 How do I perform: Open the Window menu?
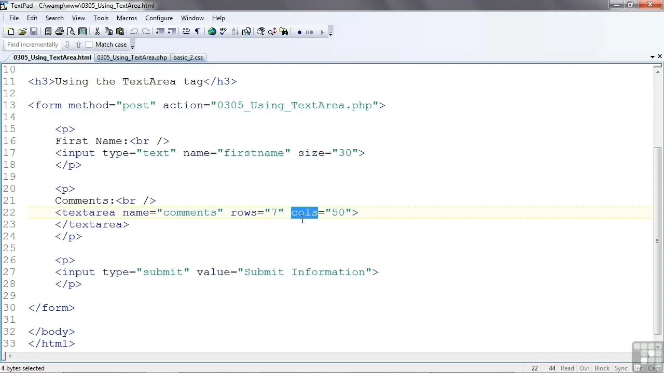click(192, 18)
